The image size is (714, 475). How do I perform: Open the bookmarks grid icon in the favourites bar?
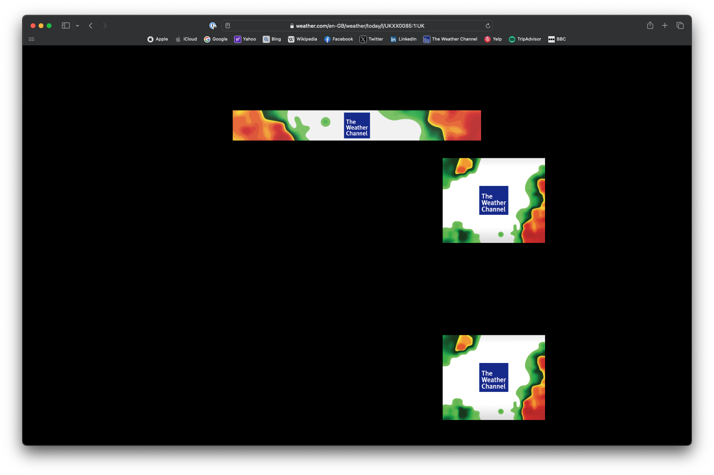point(31,39)
